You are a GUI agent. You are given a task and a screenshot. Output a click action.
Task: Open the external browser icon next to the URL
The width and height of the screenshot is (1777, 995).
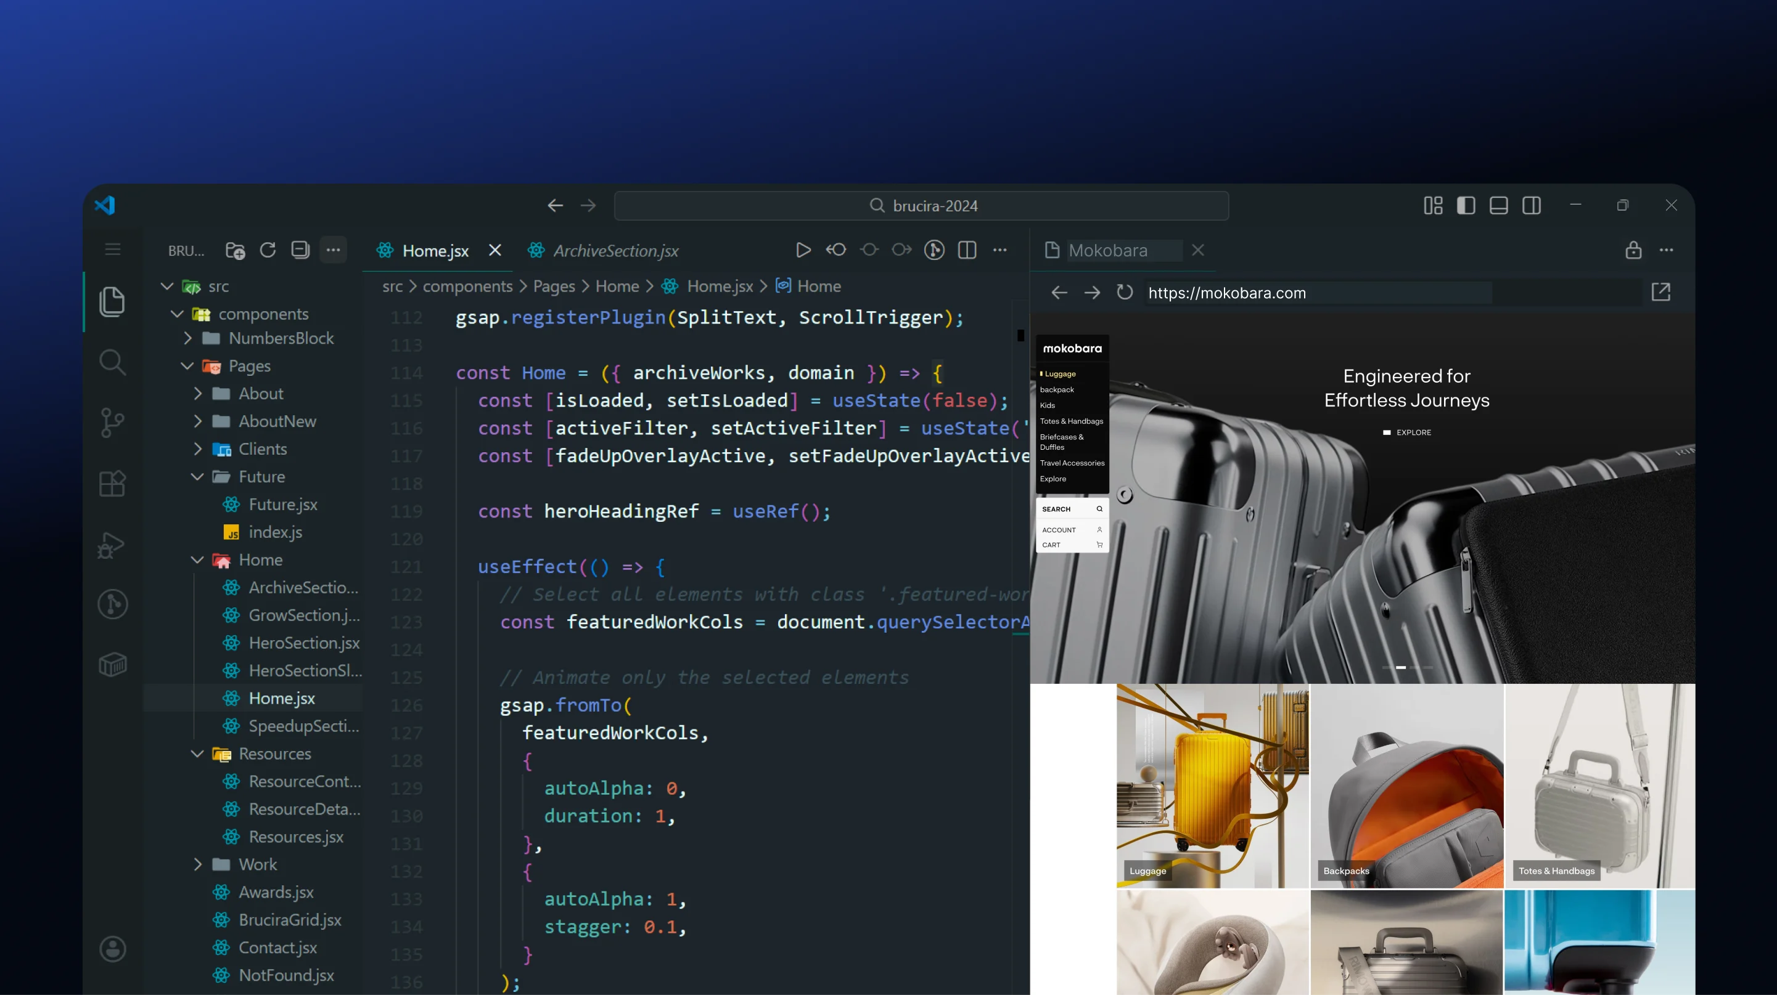pyautogui.click(x=1661, y=291)
